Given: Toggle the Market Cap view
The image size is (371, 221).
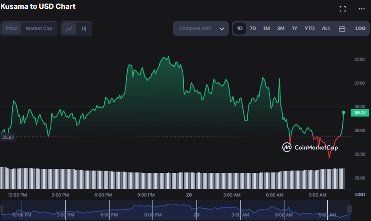Looking at the screenshot, I should point(39,29).
